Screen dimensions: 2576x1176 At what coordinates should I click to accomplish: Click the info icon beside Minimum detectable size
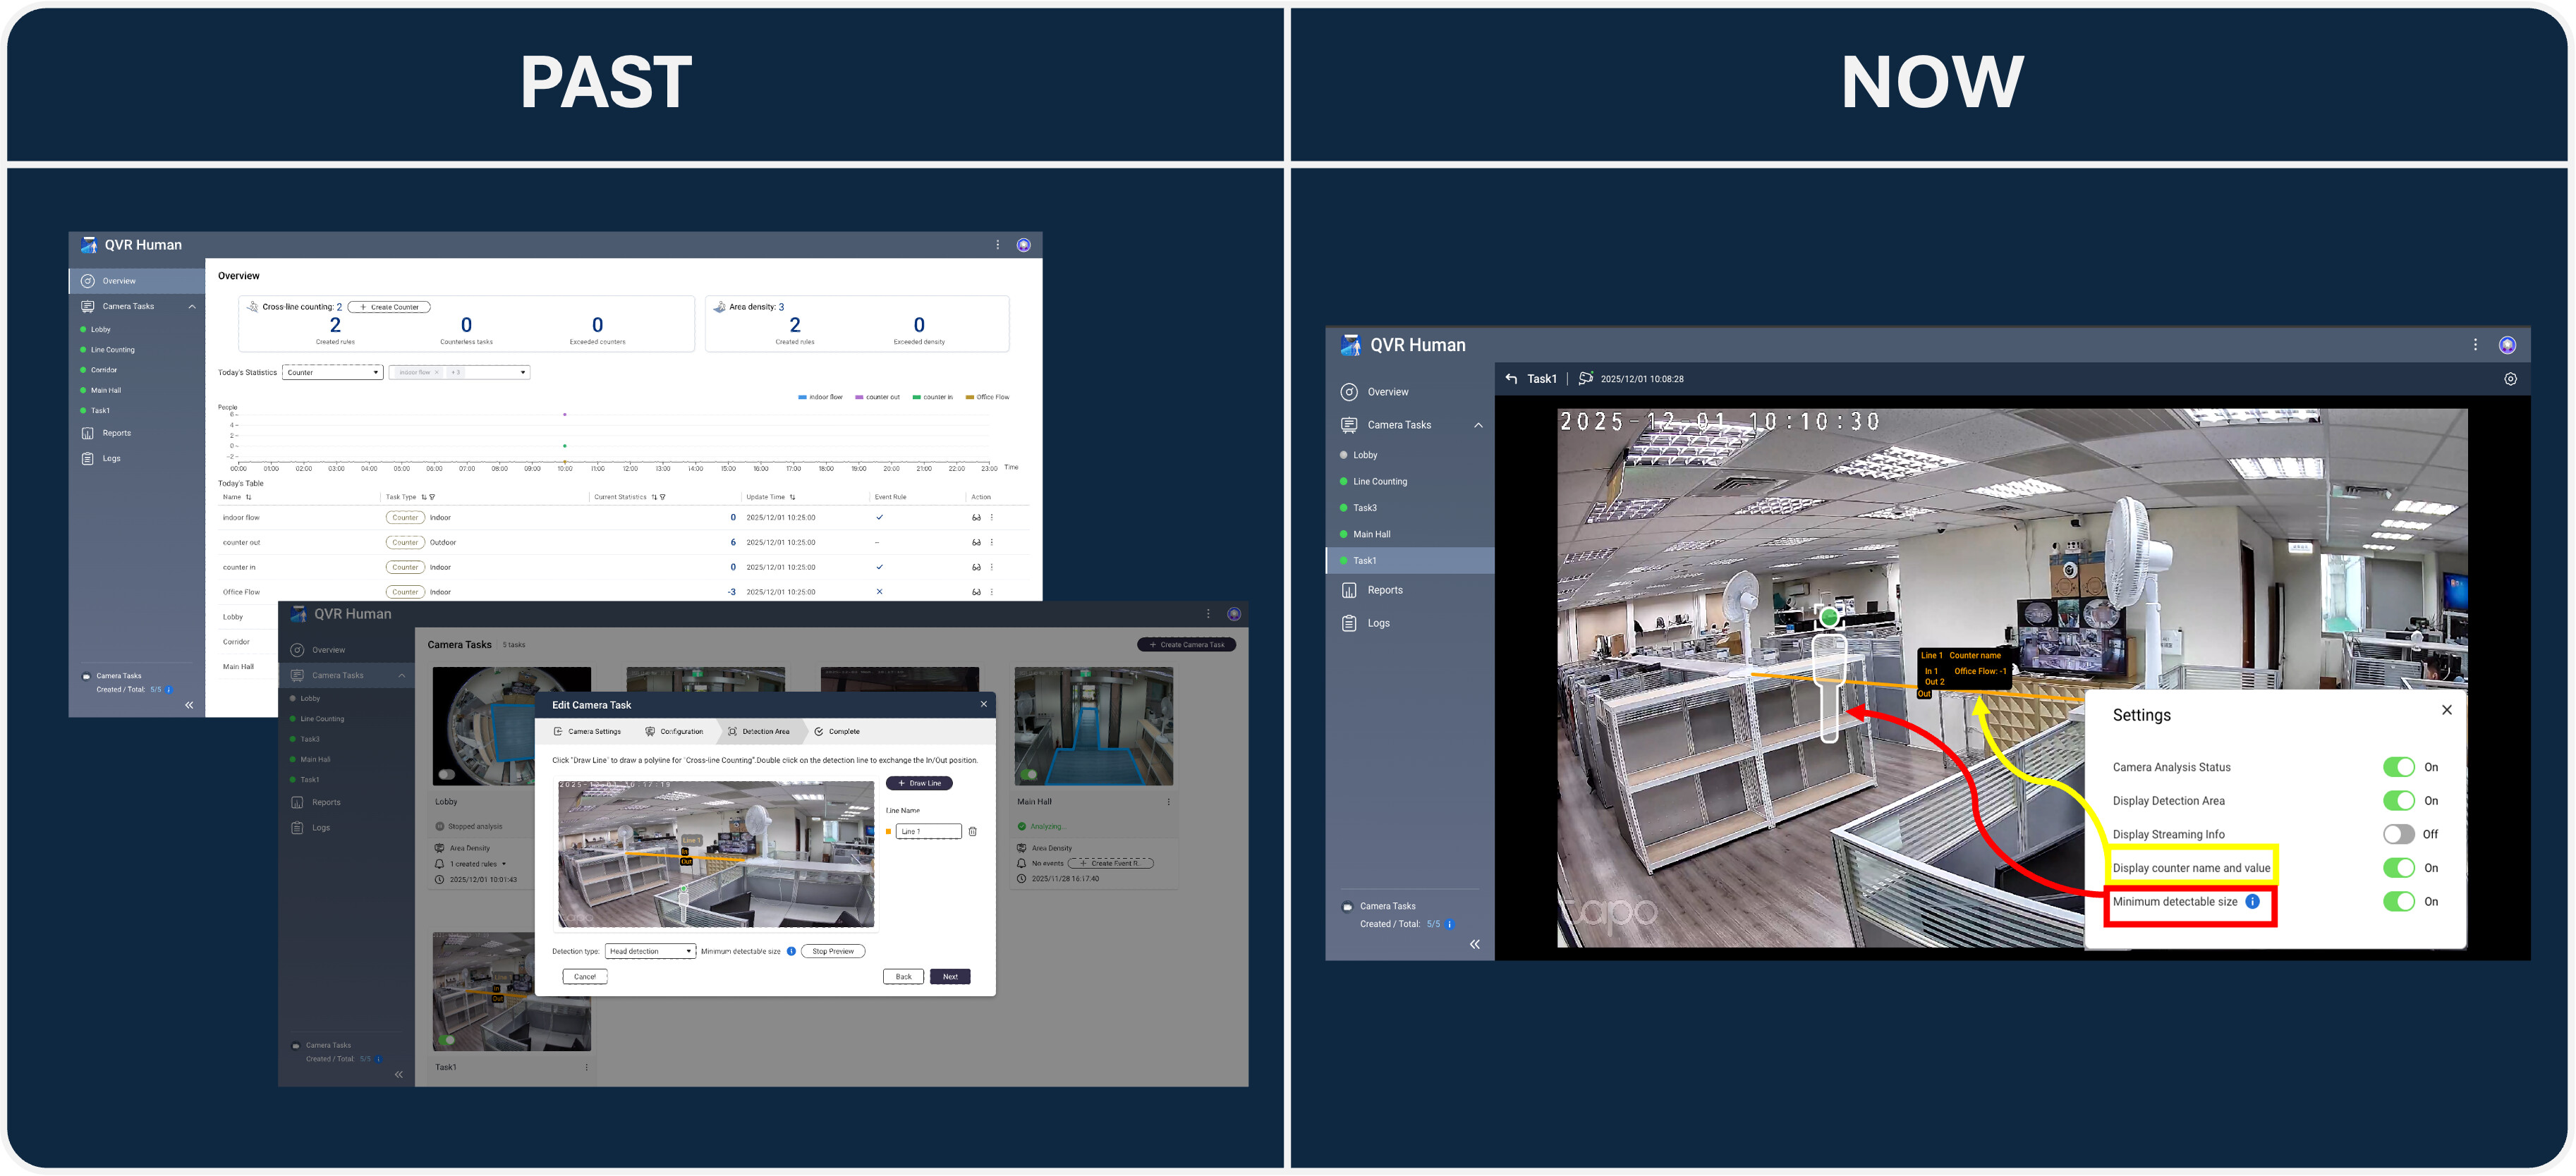(2252, 901)
